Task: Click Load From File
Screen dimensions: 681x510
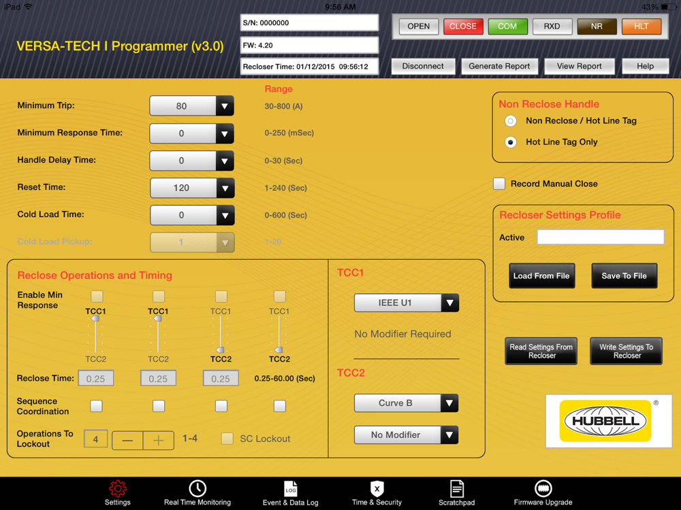Action: (541, 276)
